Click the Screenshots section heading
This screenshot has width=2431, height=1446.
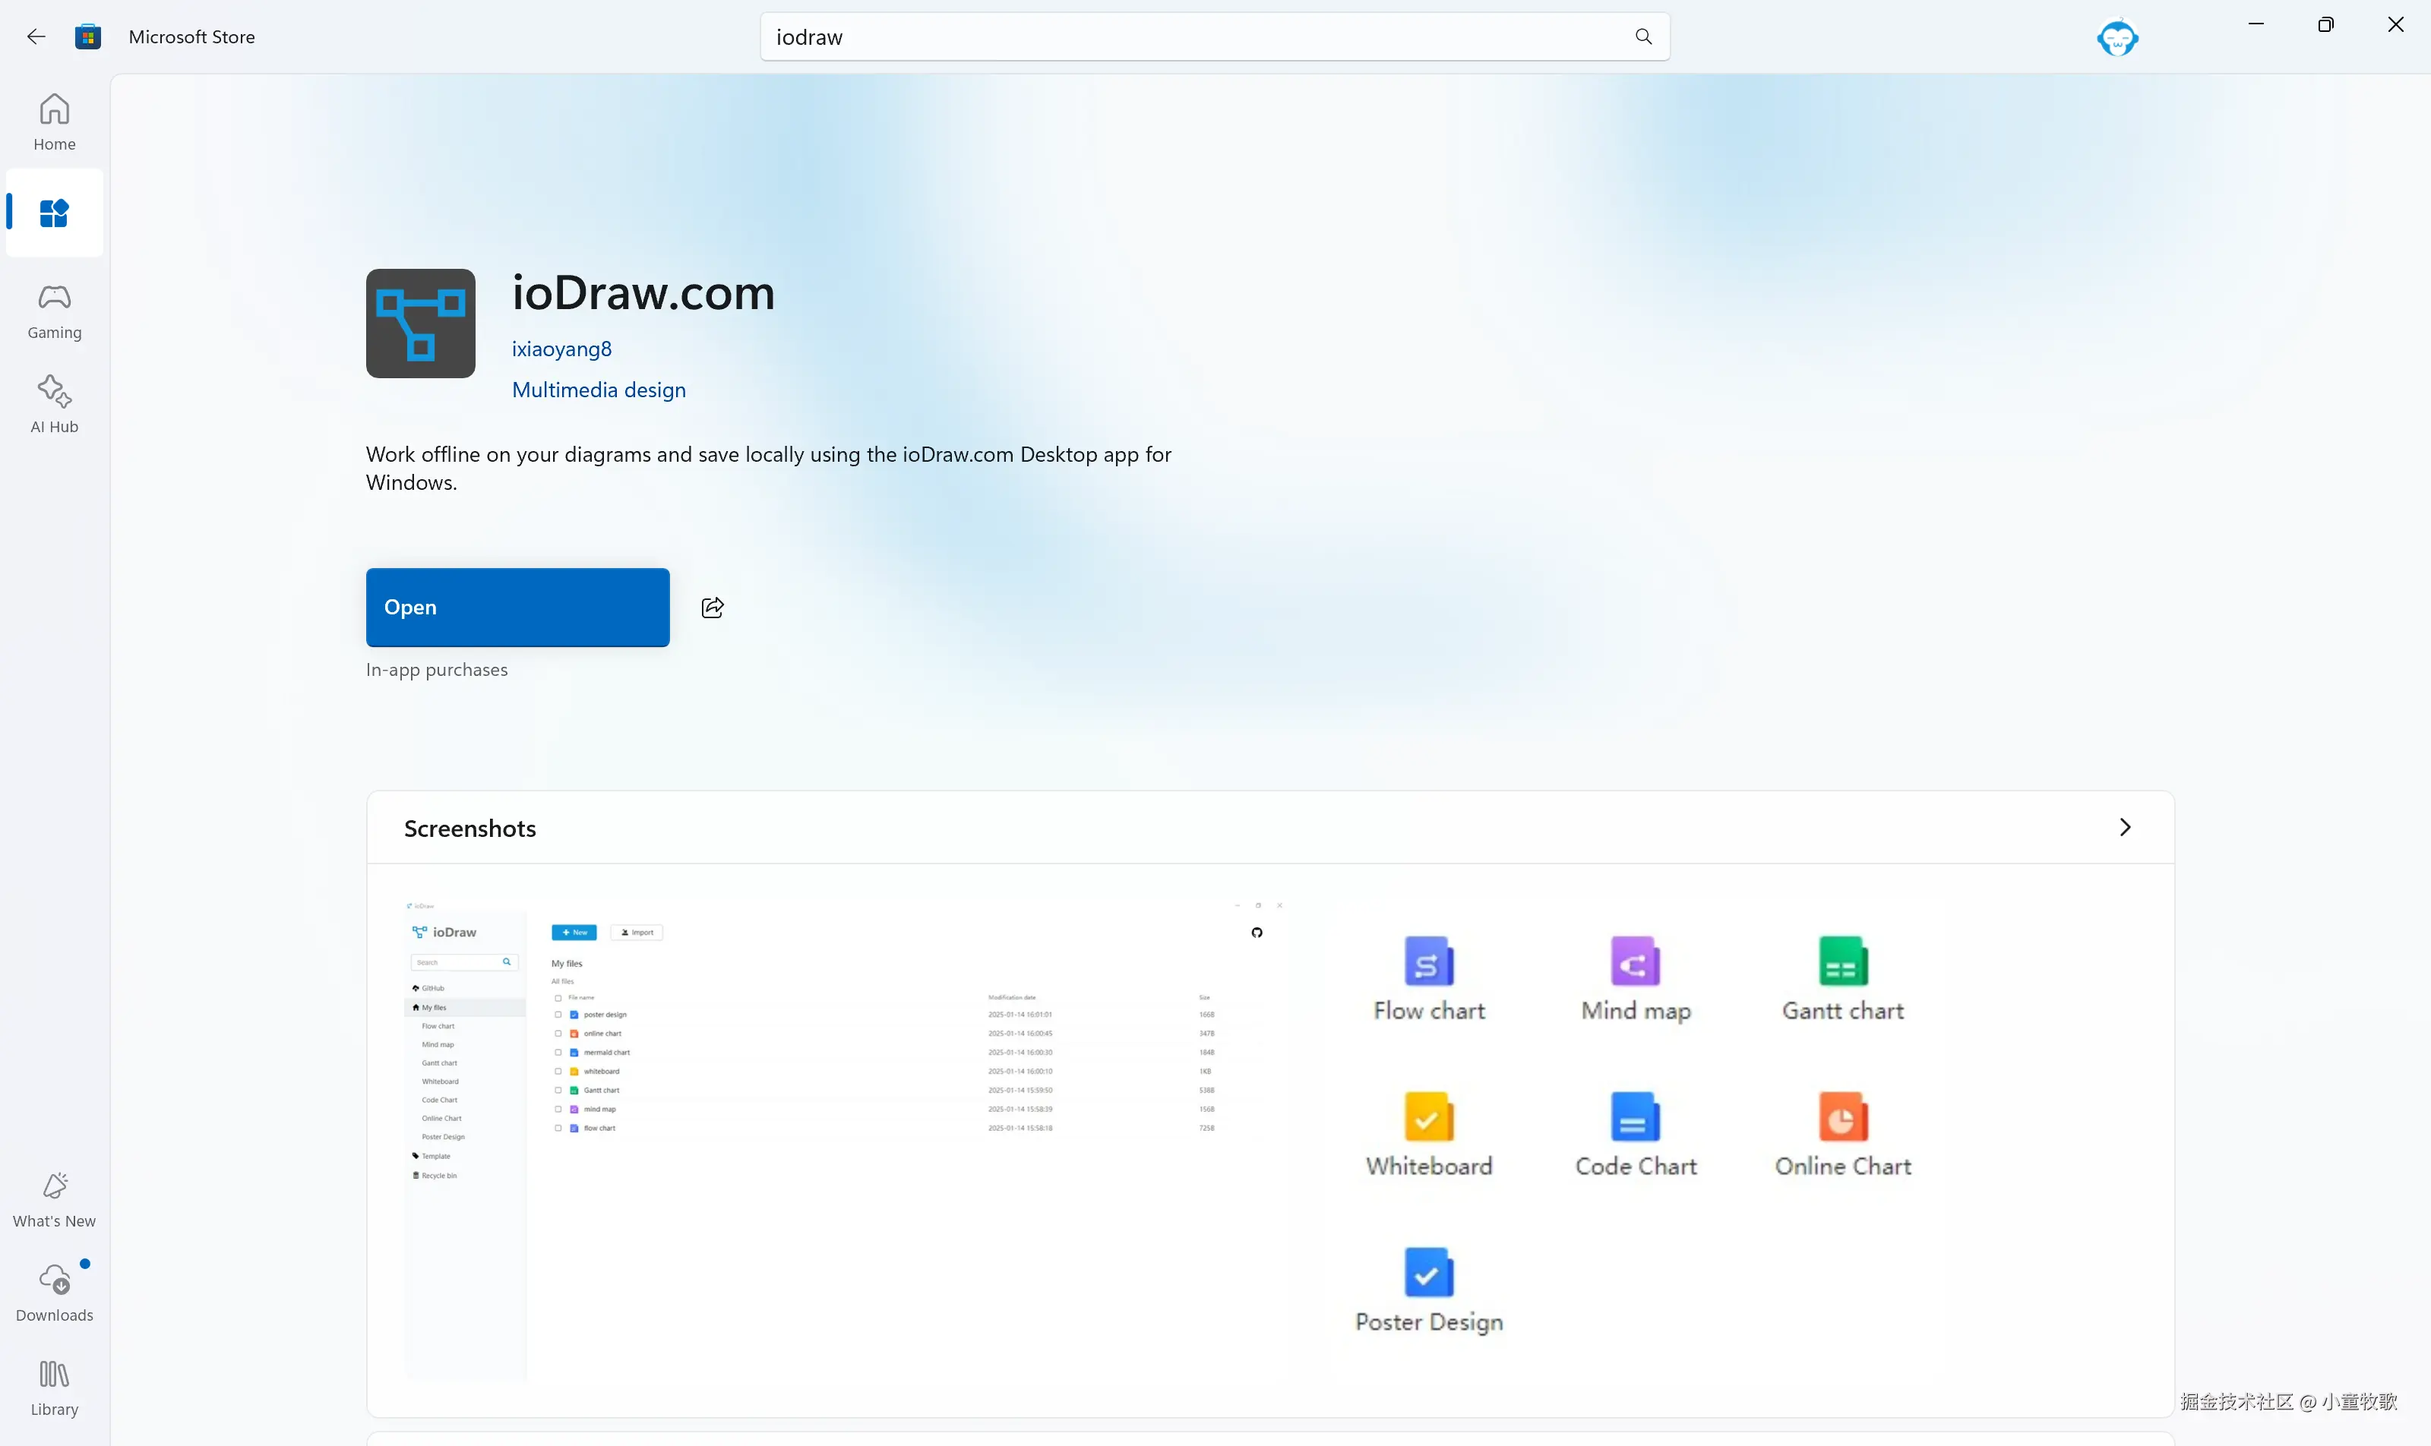tap(469, 829)
